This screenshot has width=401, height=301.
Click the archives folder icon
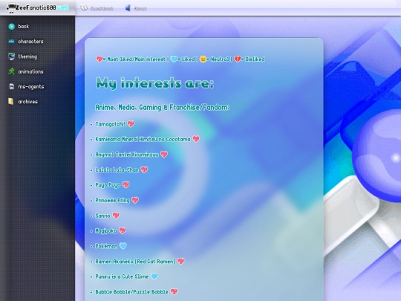point(10,101)
